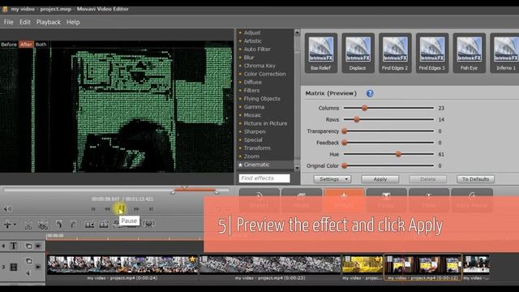Select the Adjust effects category

click(x=252, y=32)
